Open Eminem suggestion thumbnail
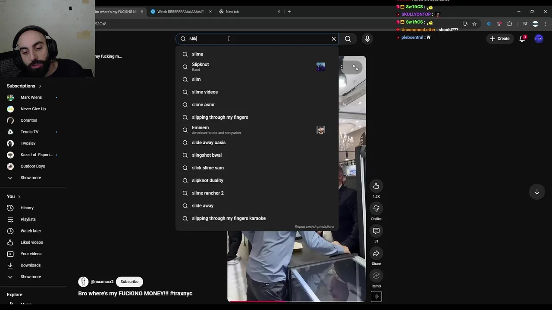 (321, 130)
